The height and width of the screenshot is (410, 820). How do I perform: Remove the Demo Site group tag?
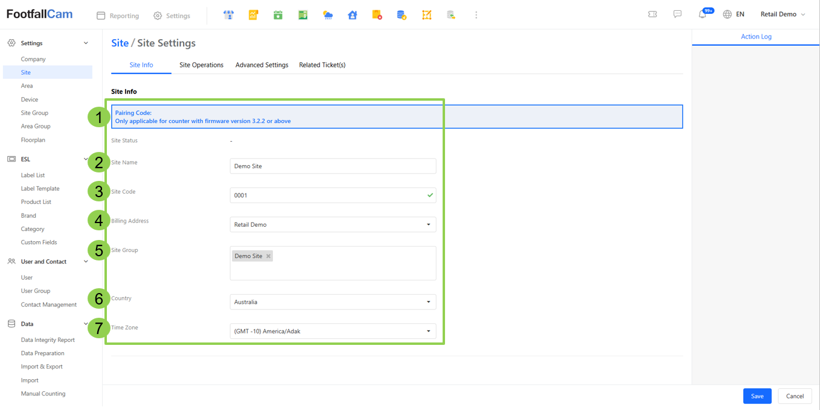click(x=269, y=256)
